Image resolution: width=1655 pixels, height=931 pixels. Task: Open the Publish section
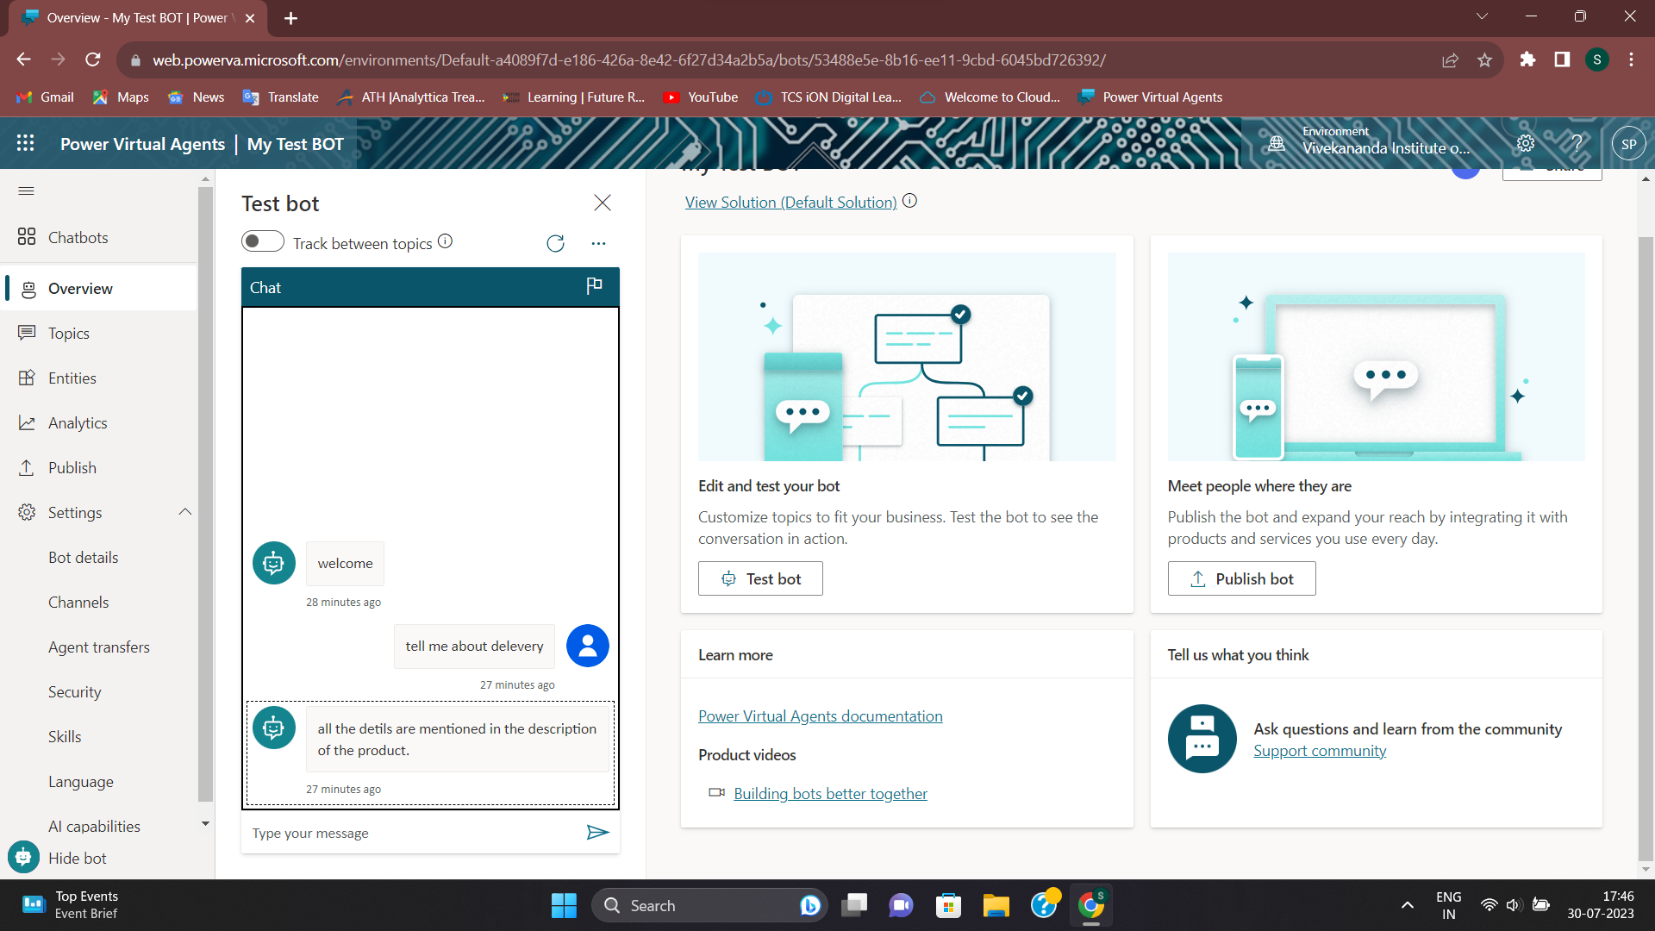72,467
